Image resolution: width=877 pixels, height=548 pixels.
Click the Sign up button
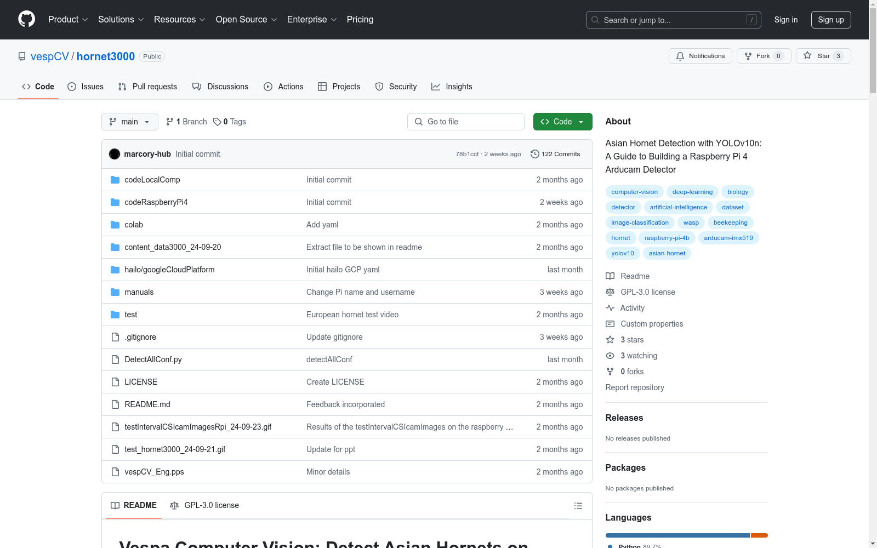831,20
